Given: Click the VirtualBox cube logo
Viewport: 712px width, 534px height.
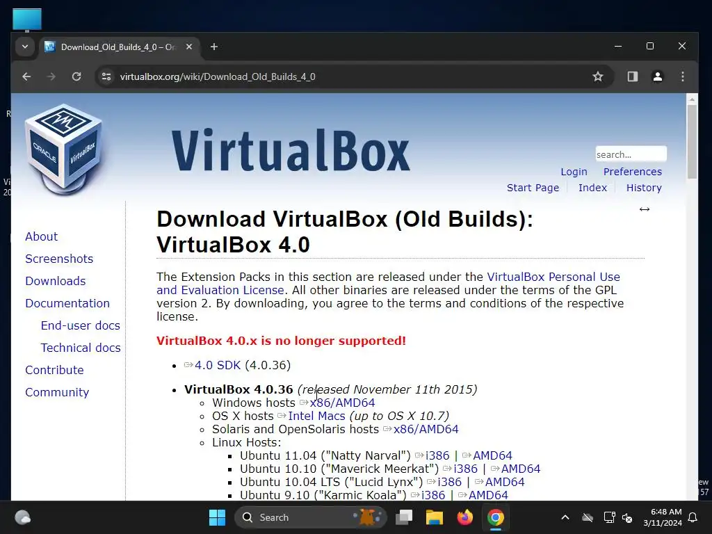Looking at the screenshot, I should (63, 149).
